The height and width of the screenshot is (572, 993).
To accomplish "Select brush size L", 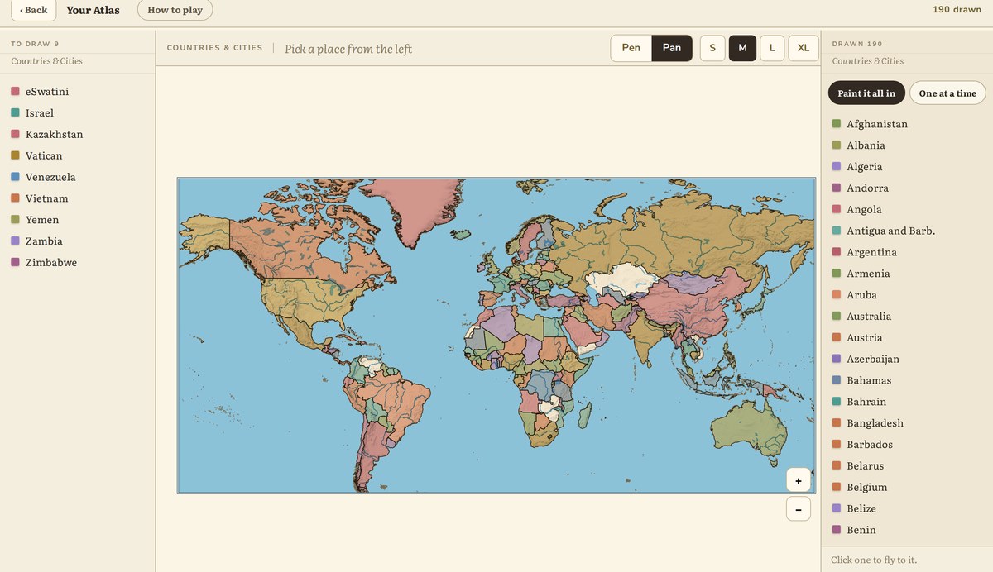I will point(772,48).
